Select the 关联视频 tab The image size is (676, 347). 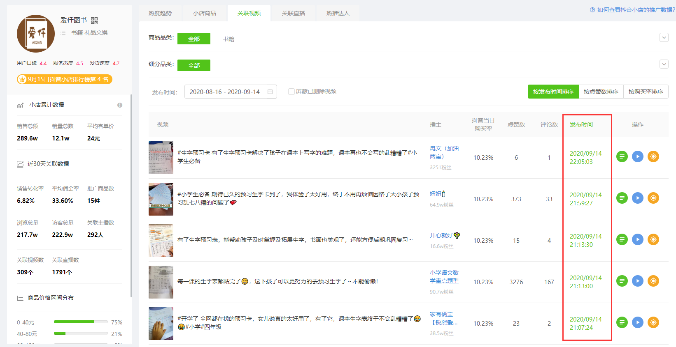pos(249,13)
